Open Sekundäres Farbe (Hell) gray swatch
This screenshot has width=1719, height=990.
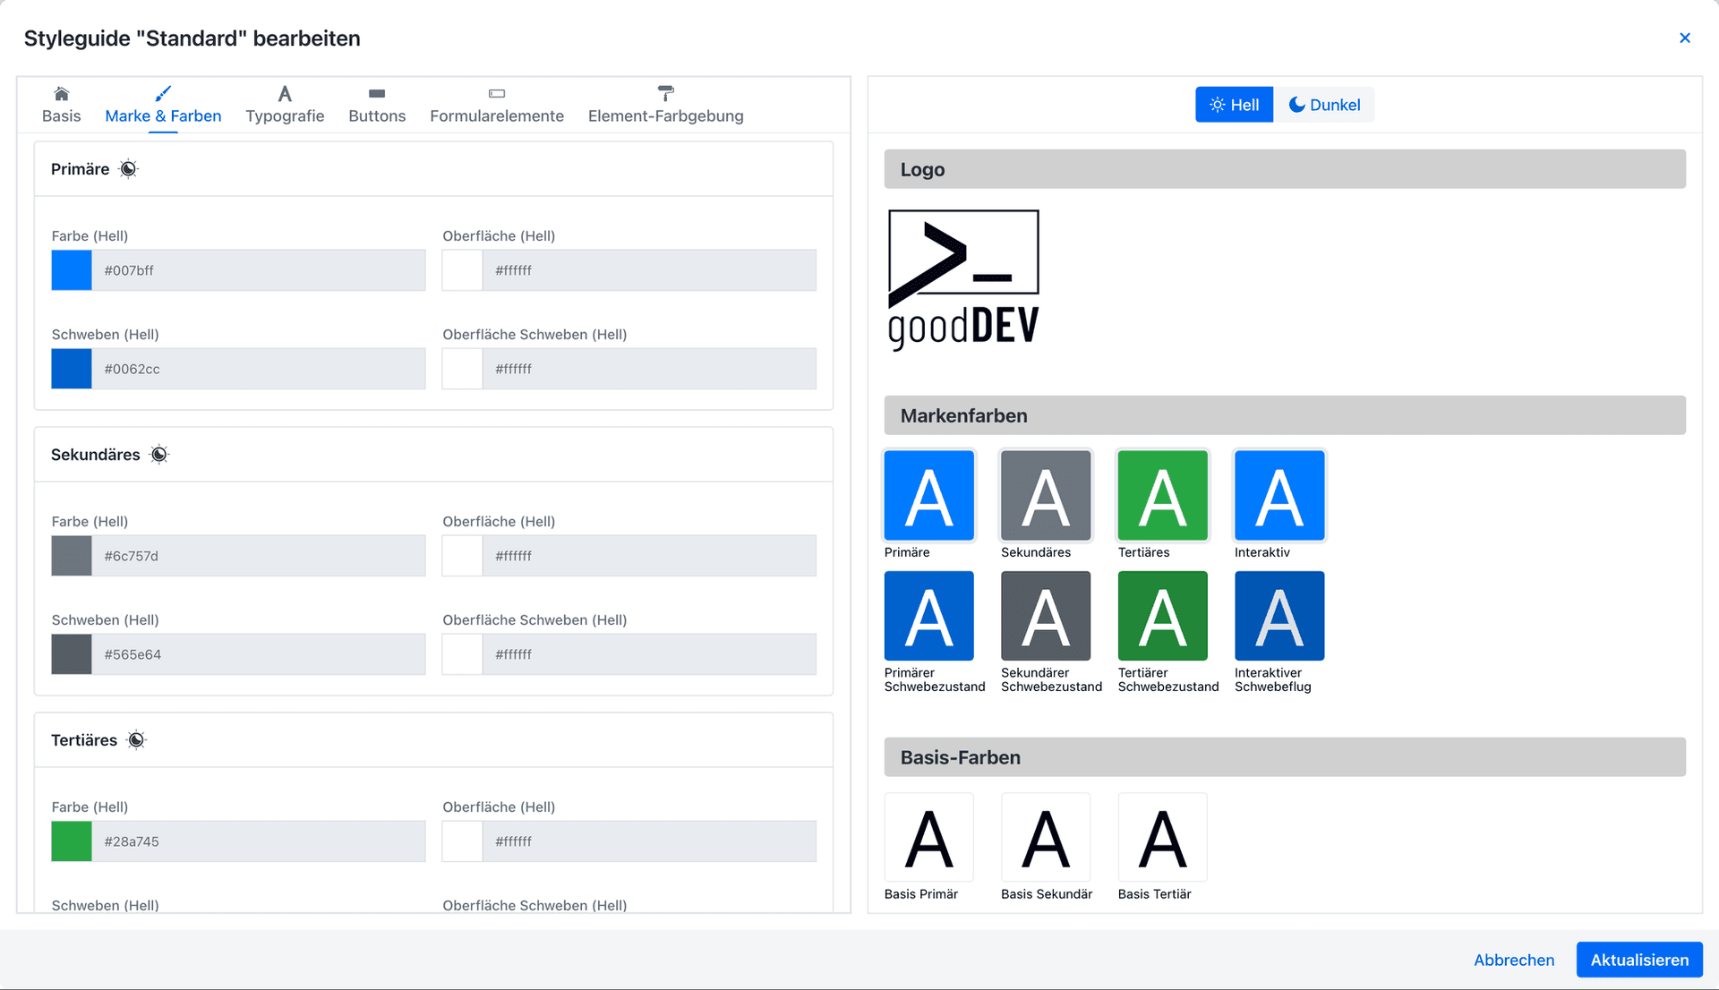point(72,556)
